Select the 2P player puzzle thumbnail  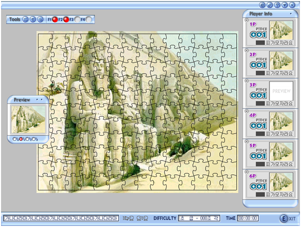click(281, 61)
